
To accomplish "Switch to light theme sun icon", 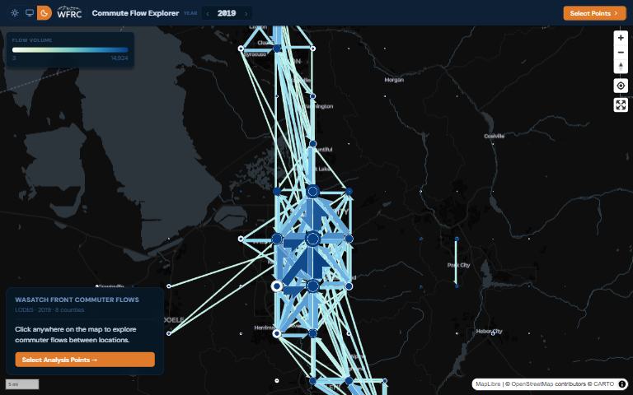I will coord(15,13).
